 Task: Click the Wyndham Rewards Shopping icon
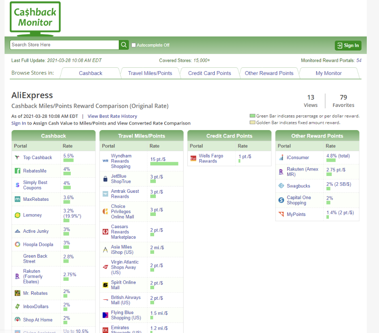(105, 161)
